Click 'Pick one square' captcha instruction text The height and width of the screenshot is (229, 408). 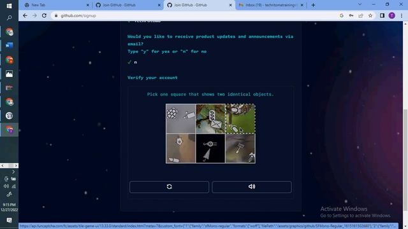point(210,94)
